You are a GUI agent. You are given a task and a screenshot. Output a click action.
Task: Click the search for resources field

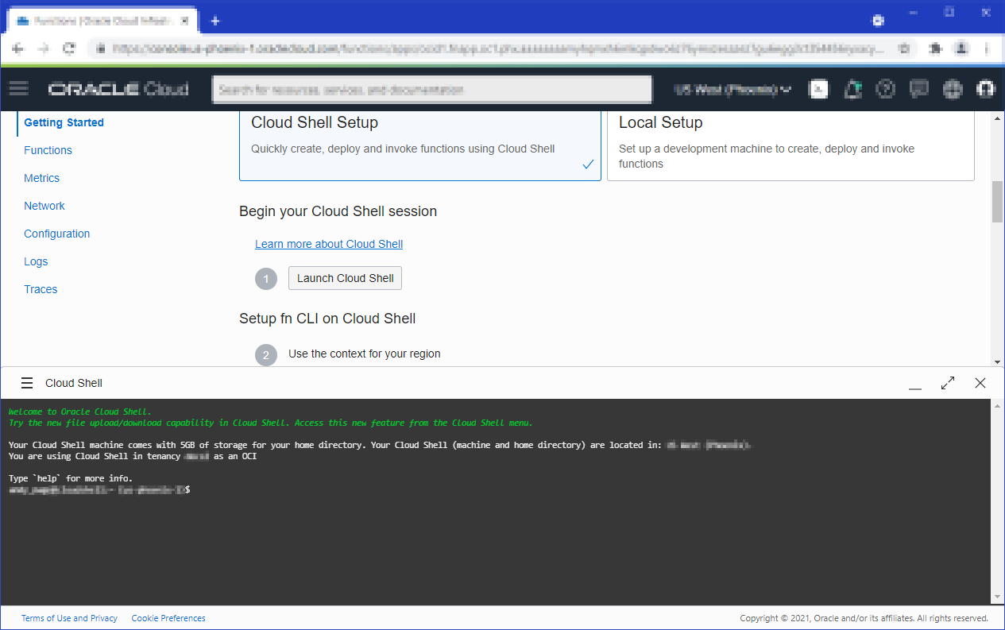tap(431, 89)
